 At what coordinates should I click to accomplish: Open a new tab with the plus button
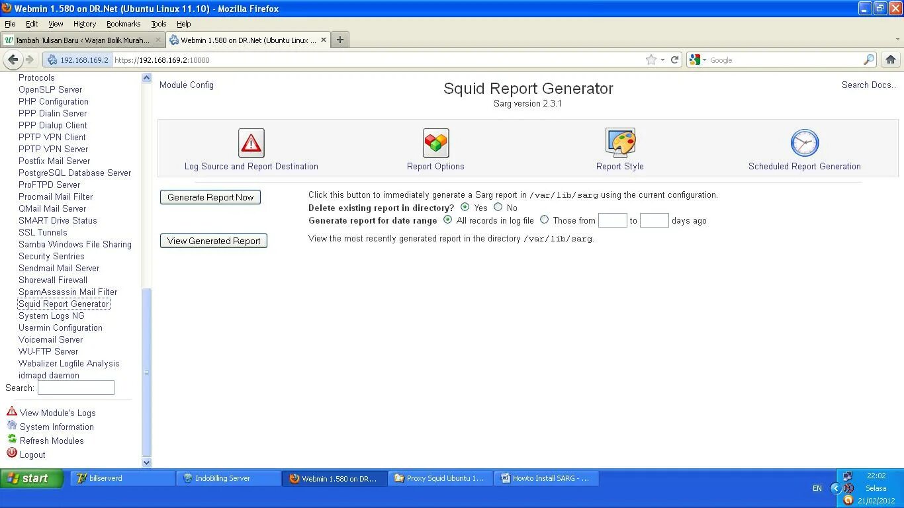[340, 40]
